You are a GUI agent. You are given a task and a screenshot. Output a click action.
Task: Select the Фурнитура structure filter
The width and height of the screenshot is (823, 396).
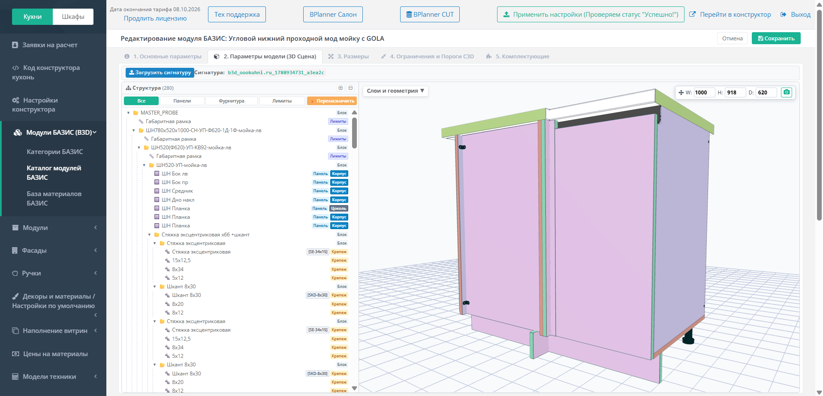tap(232, 101)
